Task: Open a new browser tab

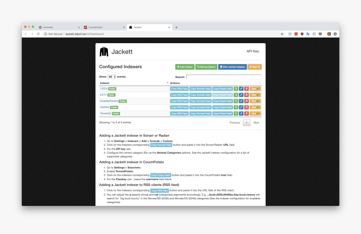Action: (x=176, y=27)
